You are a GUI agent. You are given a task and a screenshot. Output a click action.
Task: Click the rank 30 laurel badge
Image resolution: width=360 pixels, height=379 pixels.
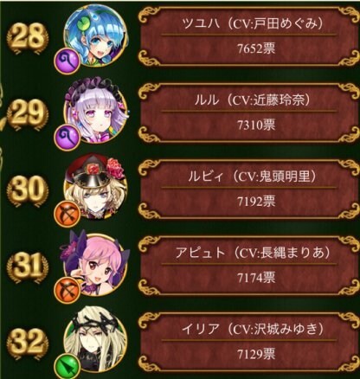27,189
